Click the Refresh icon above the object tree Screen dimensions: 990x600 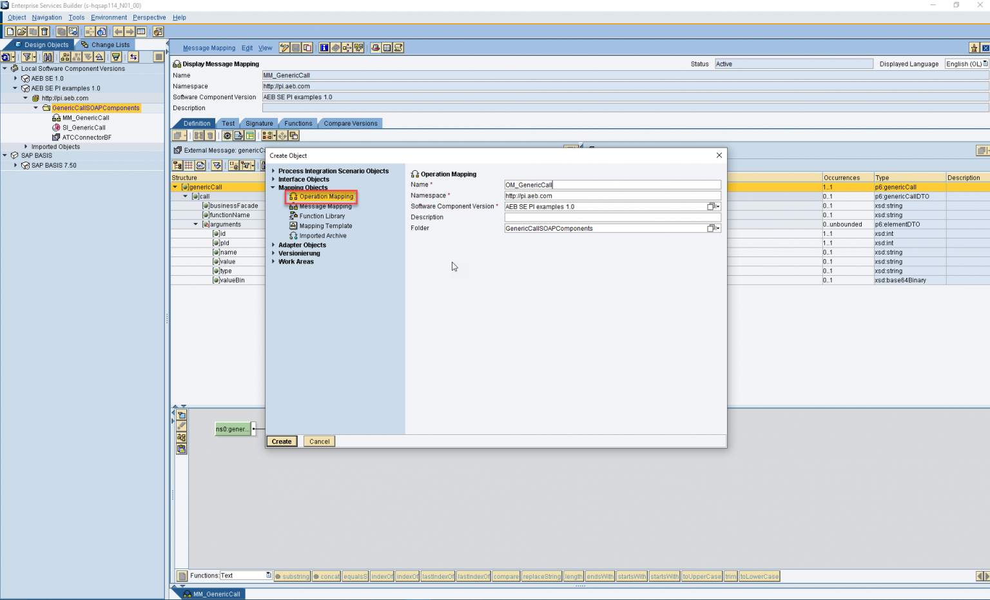[x=6, y=57]
